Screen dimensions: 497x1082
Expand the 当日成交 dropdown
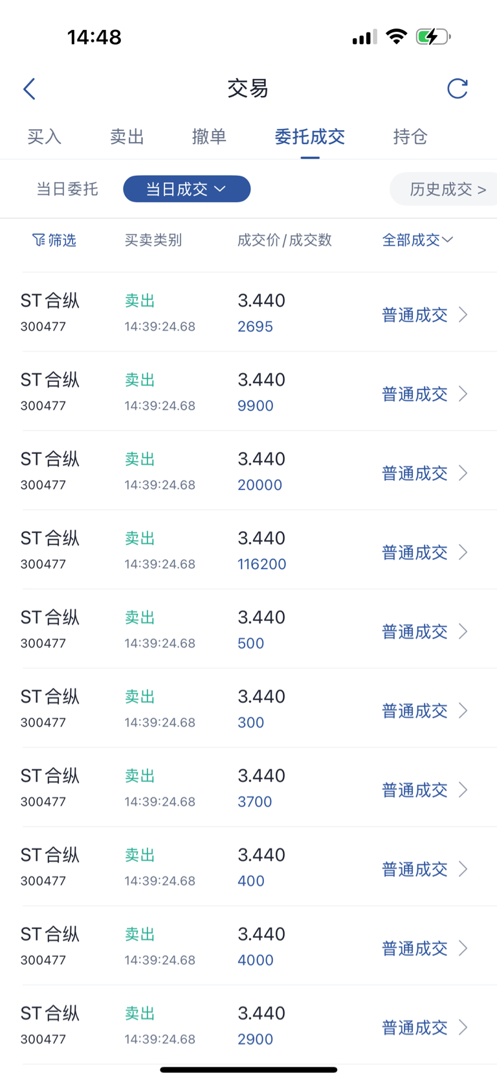coord(186,189)
